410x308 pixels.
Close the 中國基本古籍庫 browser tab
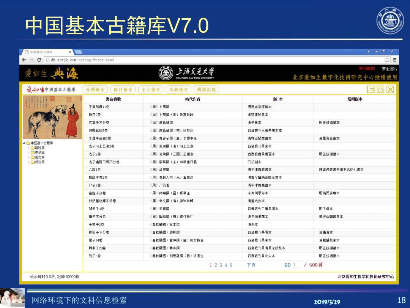[70, 52]
